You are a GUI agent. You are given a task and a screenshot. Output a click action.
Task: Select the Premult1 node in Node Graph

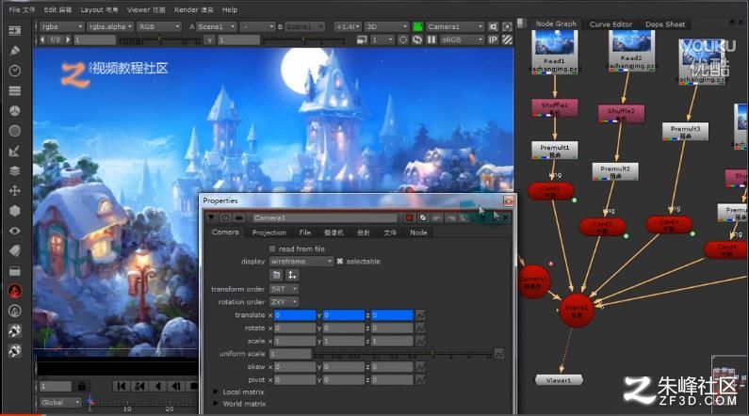[x=555, y=151]
